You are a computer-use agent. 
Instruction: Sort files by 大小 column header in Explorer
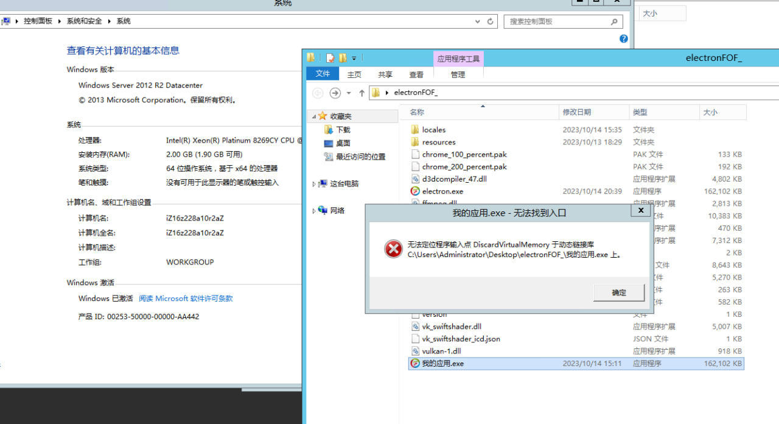[723, 112]
